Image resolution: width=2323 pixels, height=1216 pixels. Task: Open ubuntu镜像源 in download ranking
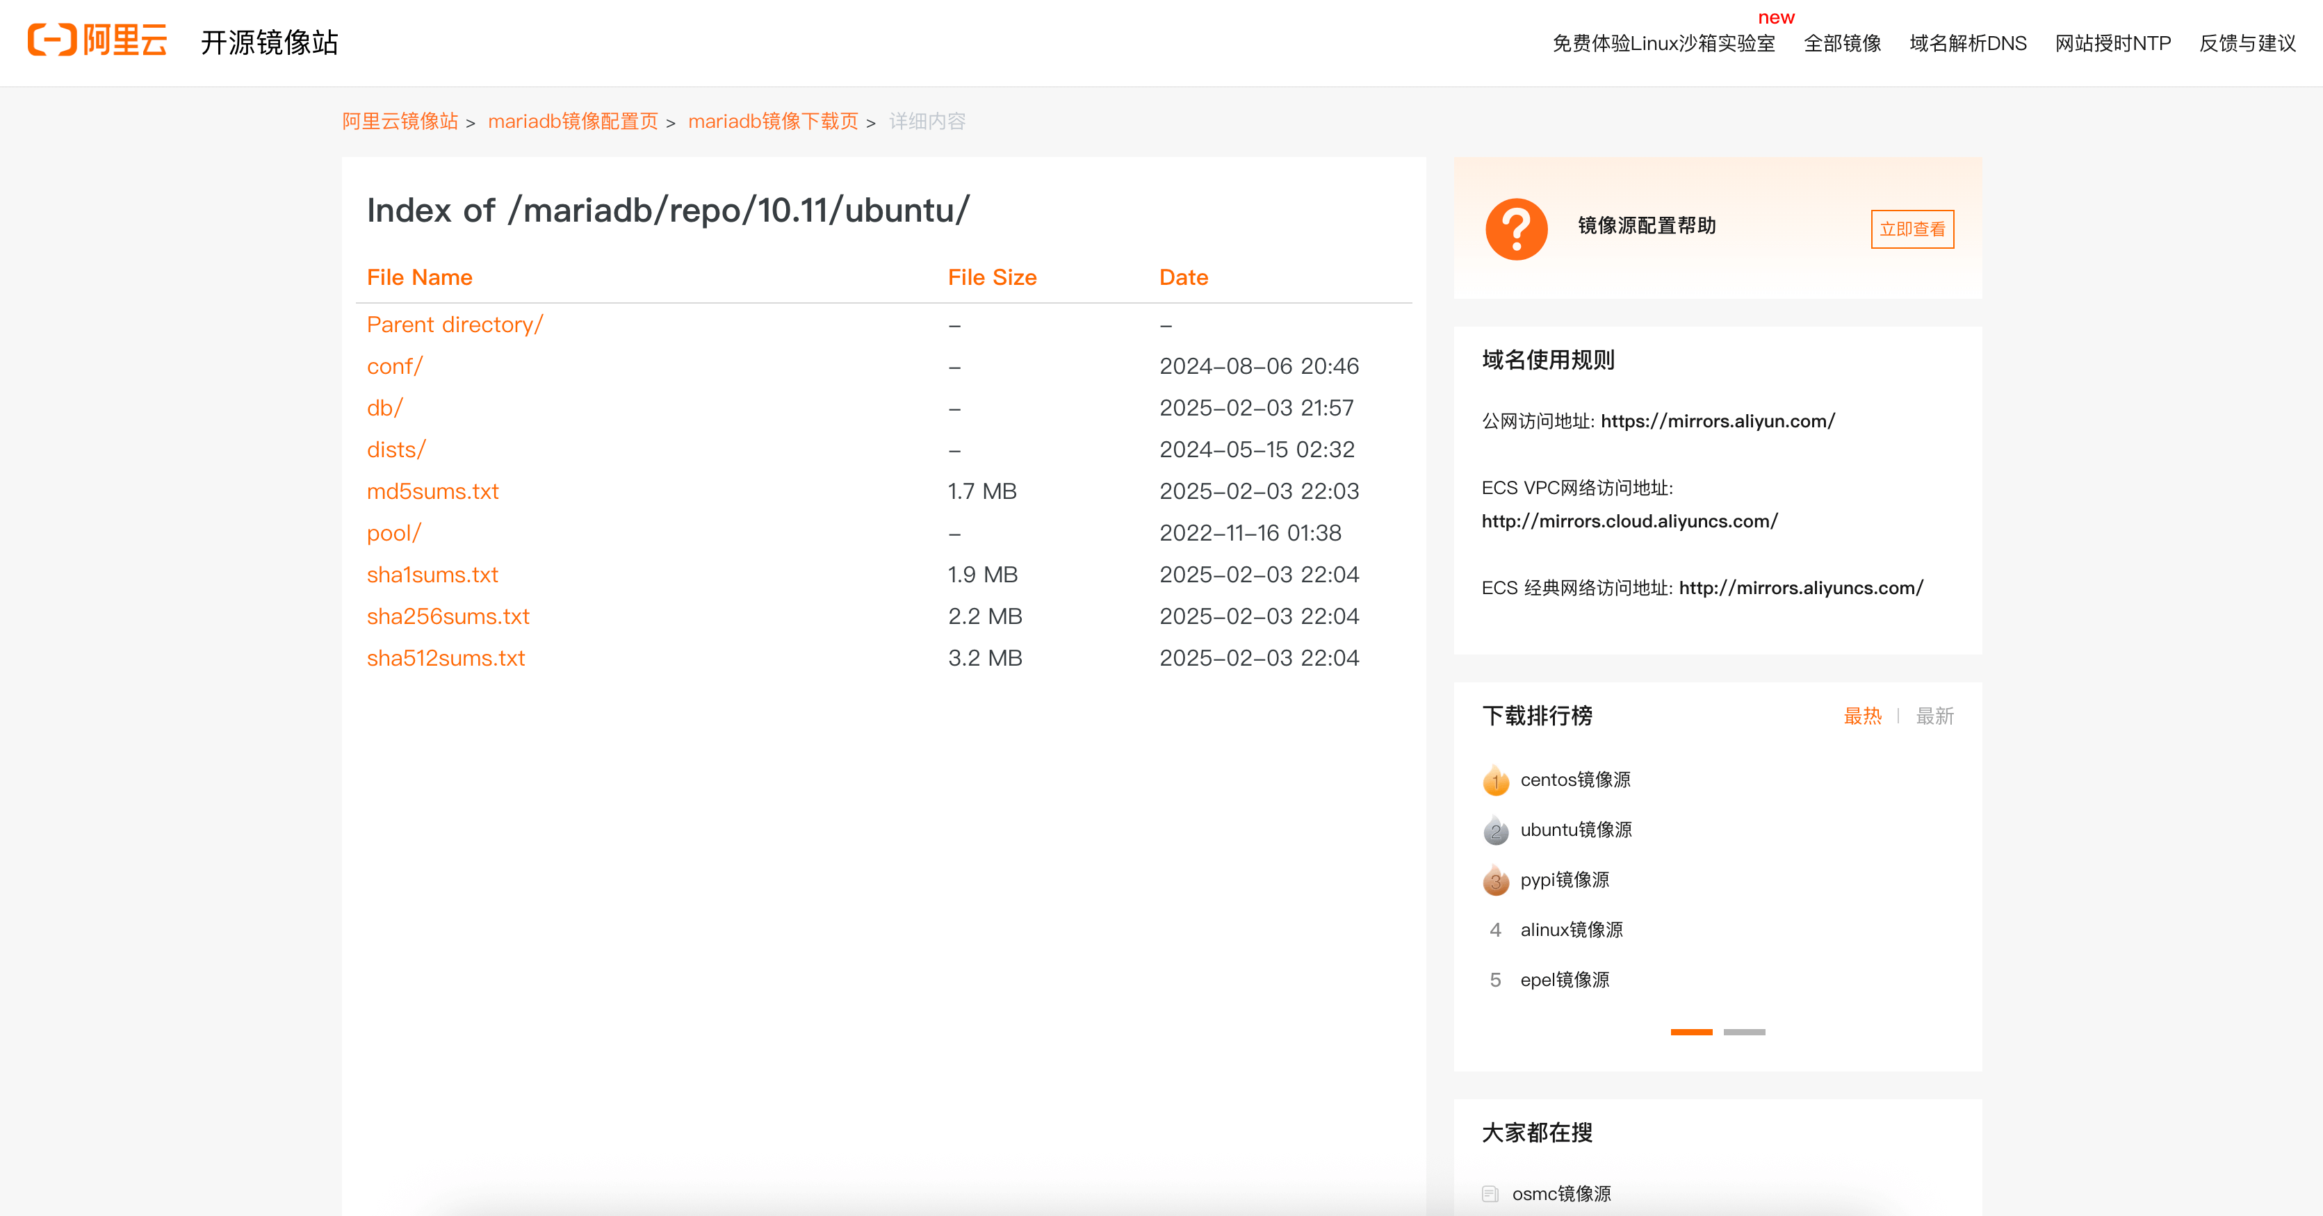click(1576, 830)
